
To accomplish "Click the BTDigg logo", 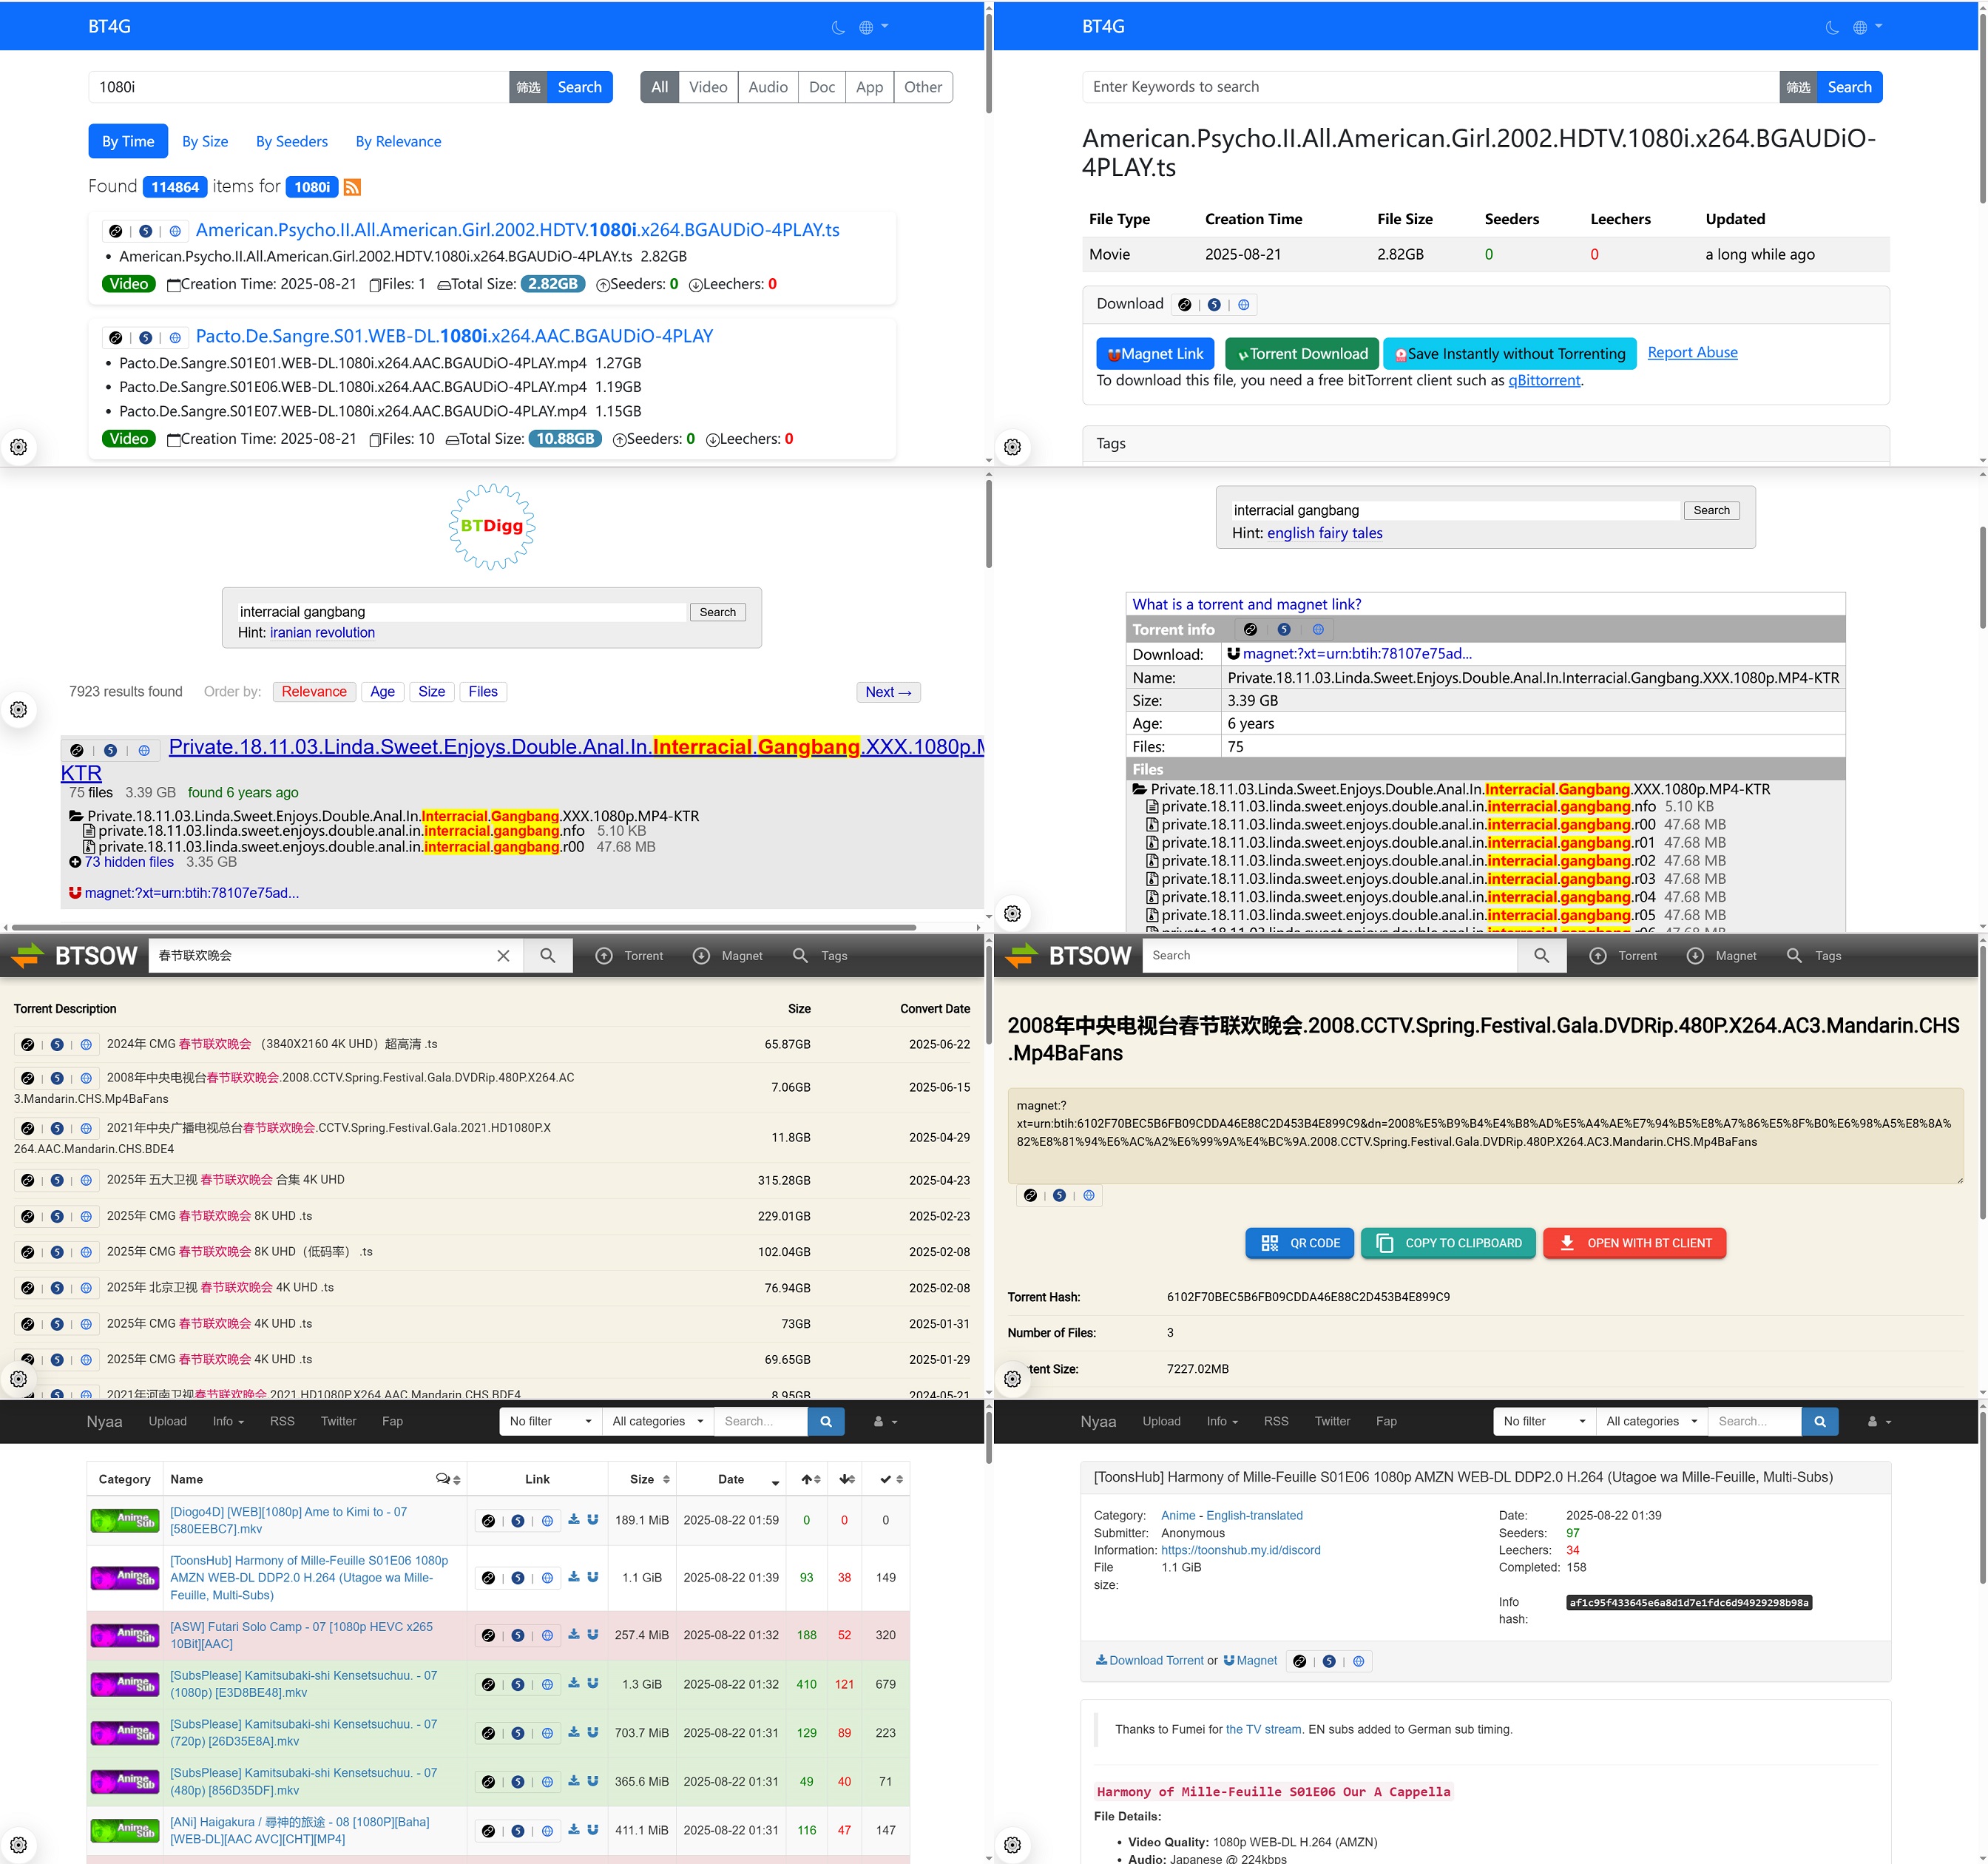I will tap(492, 526).
